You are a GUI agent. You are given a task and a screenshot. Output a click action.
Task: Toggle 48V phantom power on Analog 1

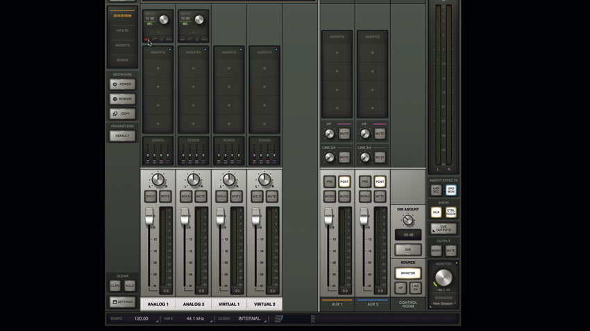coord(147,39)
